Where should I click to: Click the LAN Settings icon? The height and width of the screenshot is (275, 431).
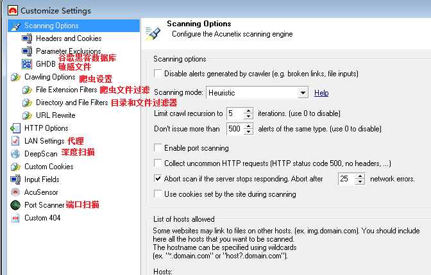click(x=15, y=141)
